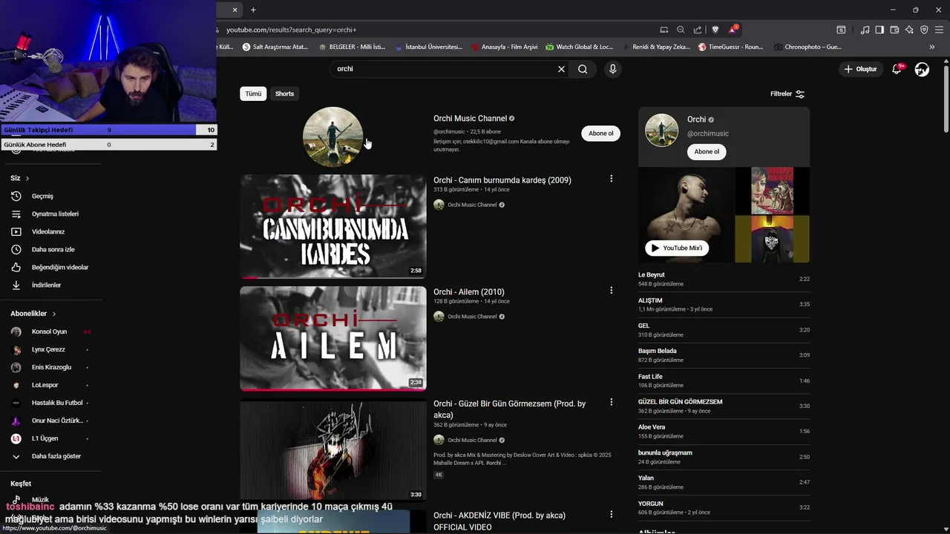This screenshot has width=950, height=534.
Task: Open Brave VPN shield icon
Action: point(924,30)
